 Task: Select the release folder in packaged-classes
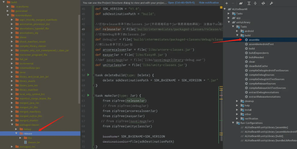tap(28, 133)
